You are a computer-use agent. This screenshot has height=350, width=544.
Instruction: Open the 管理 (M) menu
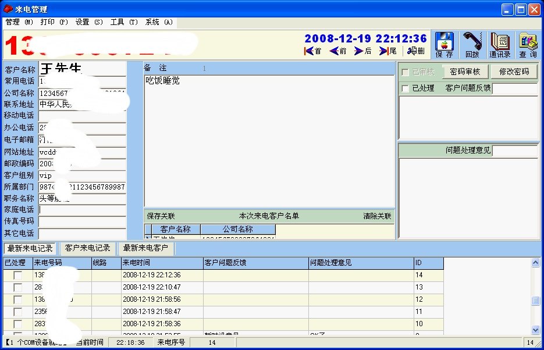(19, 22)
